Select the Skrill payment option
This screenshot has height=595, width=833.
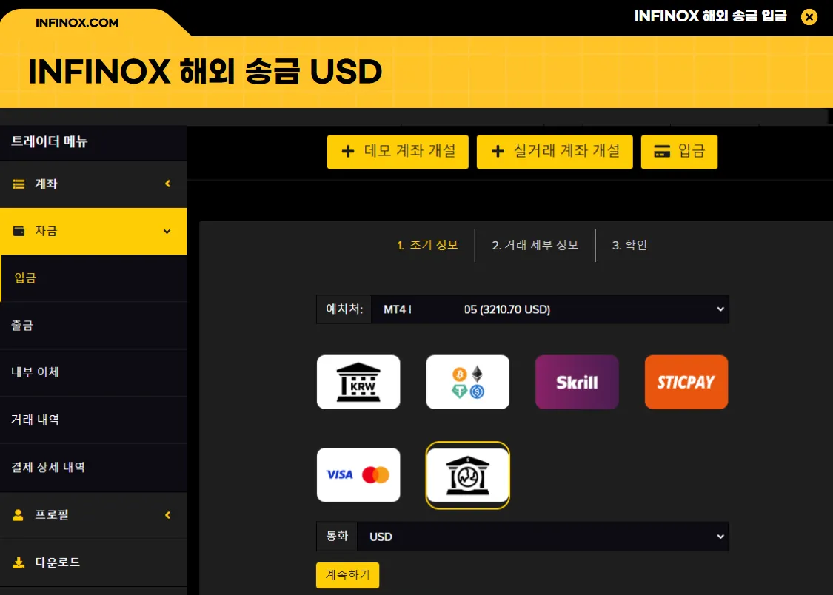(x=577, y=382)
